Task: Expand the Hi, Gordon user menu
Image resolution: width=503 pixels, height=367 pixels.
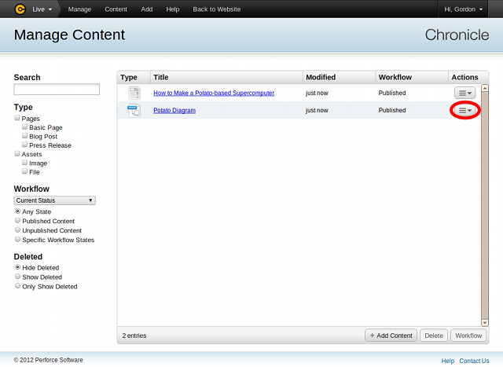Action: 468,9
